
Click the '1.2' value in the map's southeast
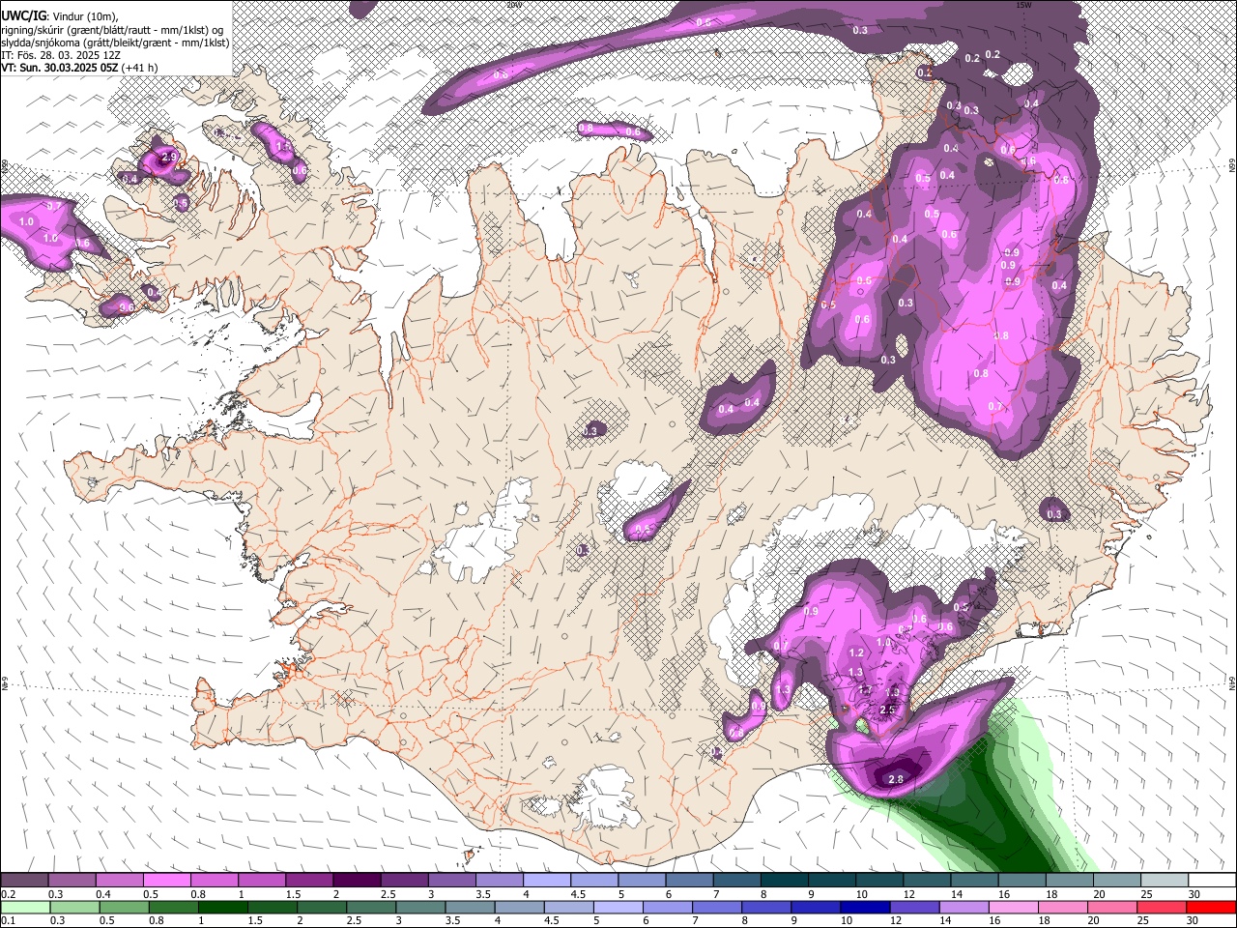pyautogui.click(x=855, y=653)
